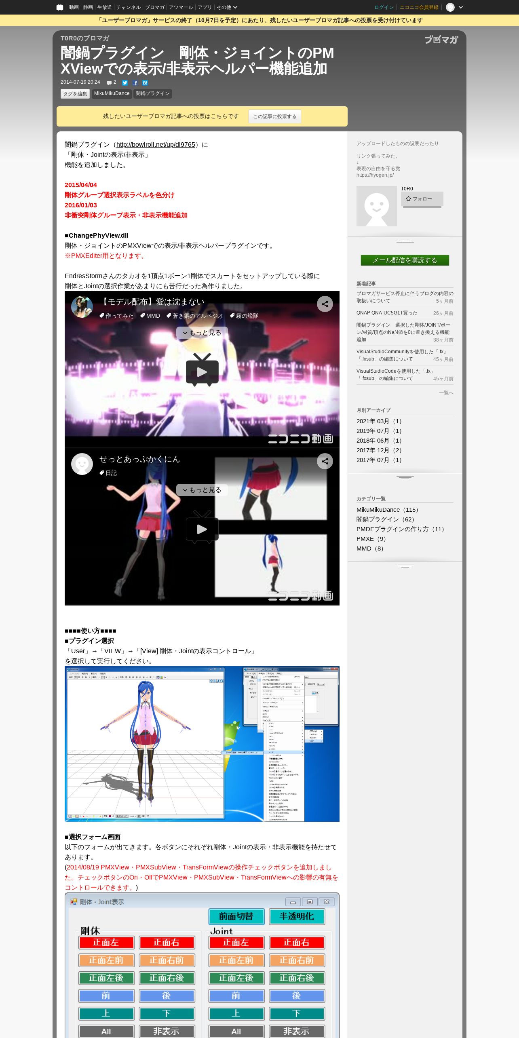Click share icon on 愛は沈まない video
Viewport: 519px width, 1038px height.
point(325,304)
